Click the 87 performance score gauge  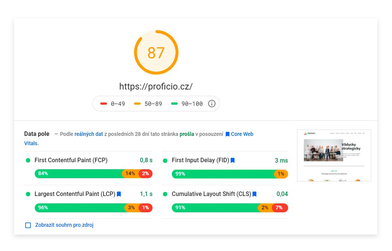pyautogui.click(x=156, y=52)
